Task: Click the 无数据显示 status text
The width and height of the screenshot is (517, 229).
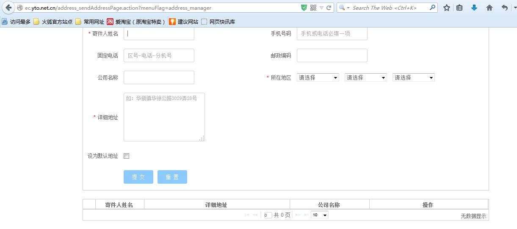Action: click(473, 216)
